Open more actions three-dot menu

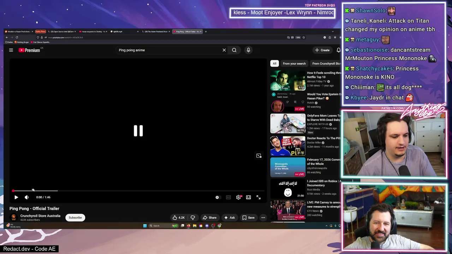pos(263,218)
